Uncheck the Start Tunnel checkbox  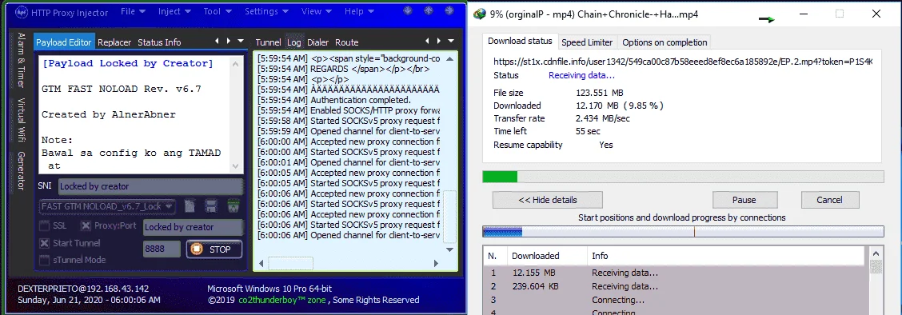pyautogui.click(x=44, y=243)
